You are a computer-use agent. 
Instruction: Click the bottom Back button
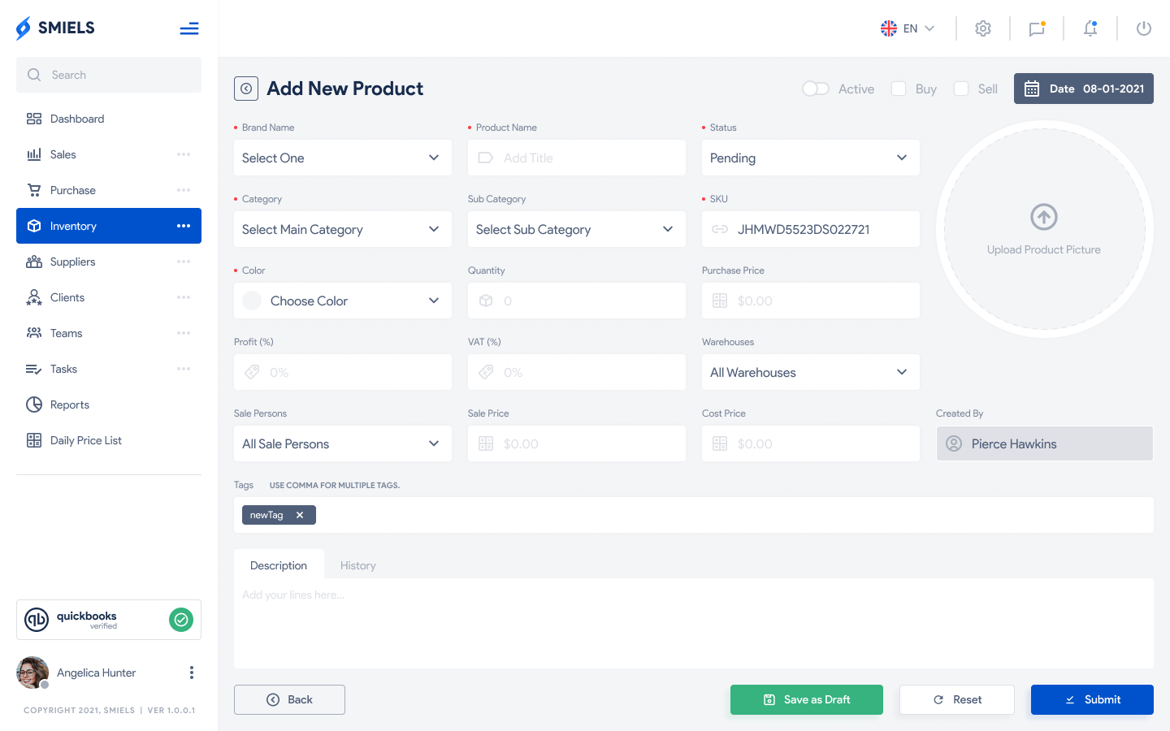(x=289, y=699)
